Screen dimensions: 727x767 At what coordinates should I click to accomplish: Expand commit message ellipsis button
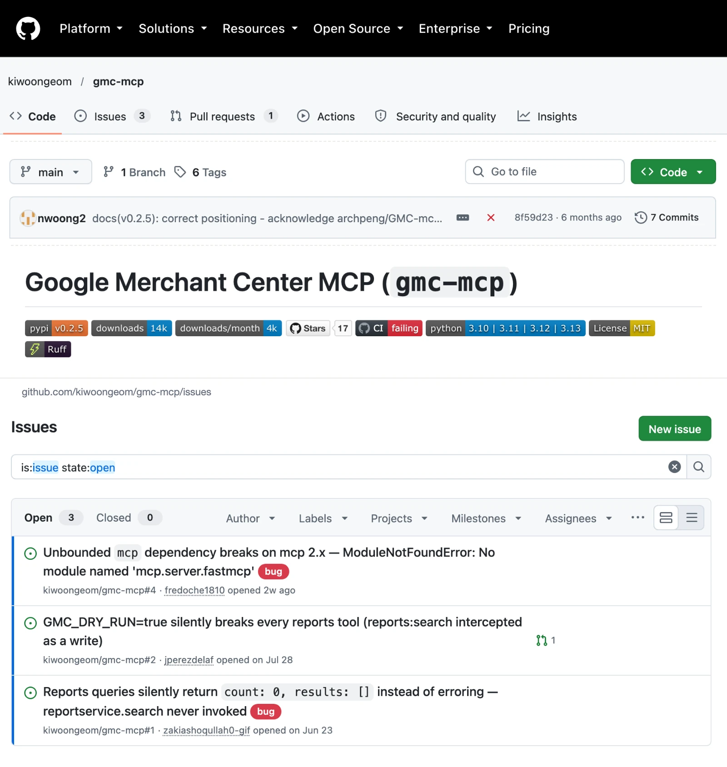463,218
